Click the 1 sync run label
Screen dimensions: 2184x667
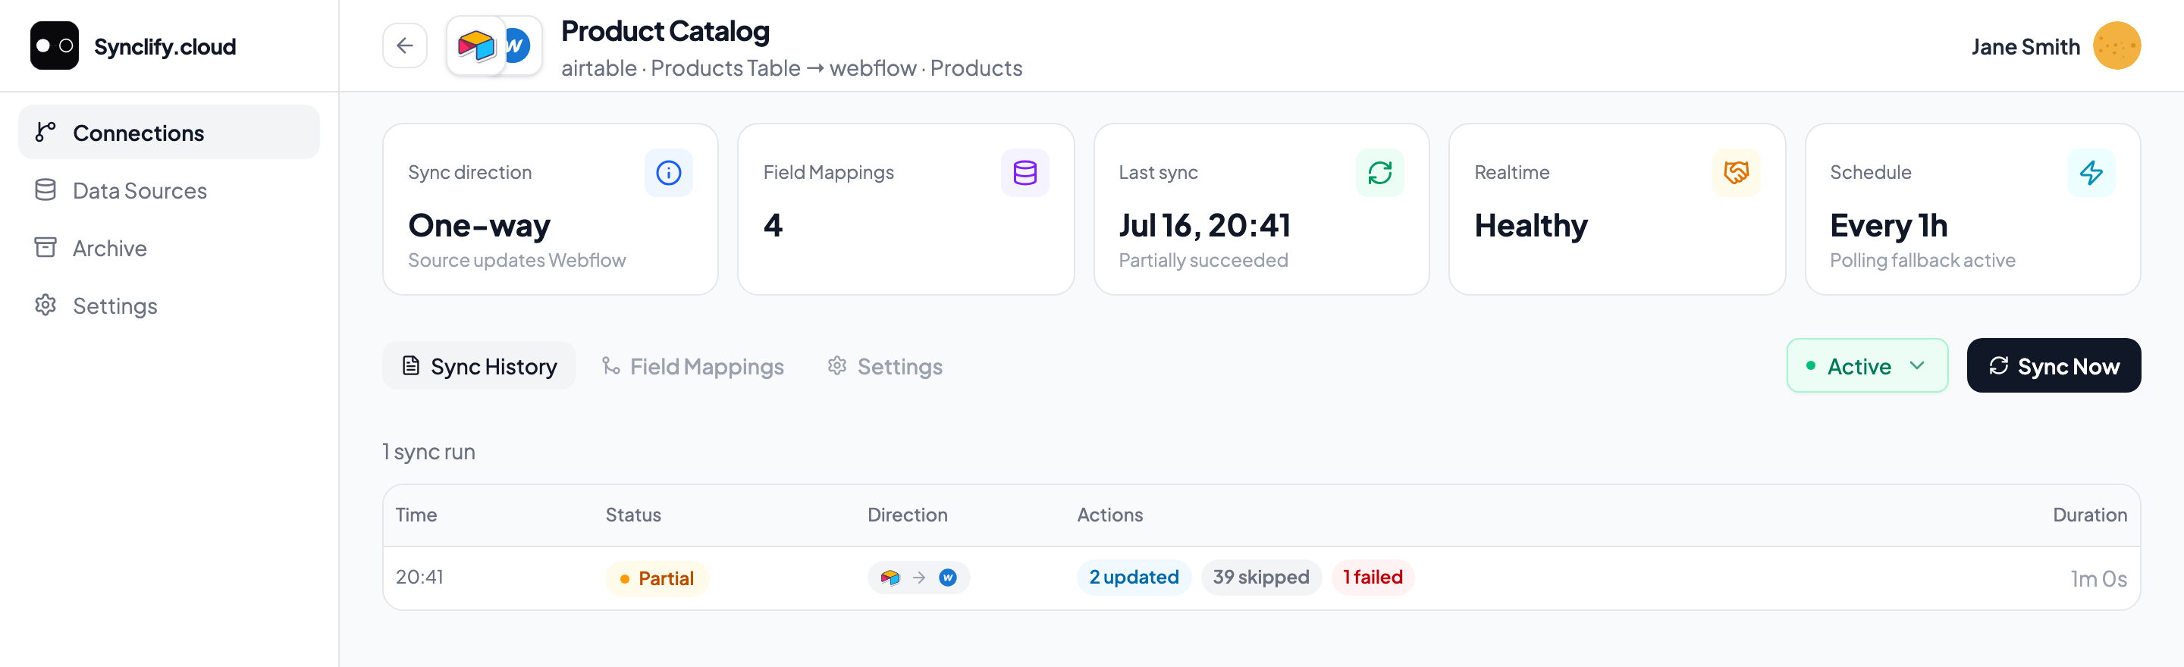pos(428,452)
